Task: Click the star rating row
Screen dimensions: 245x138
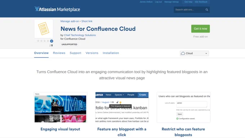Action: click(x=43, y=41)
